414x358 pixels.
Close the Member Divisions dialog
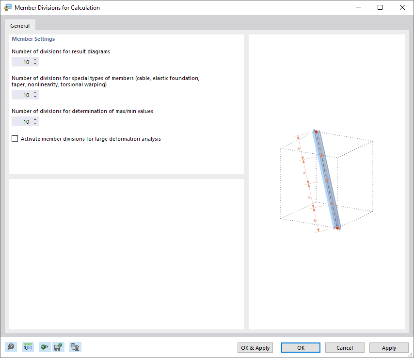[402, 7]
